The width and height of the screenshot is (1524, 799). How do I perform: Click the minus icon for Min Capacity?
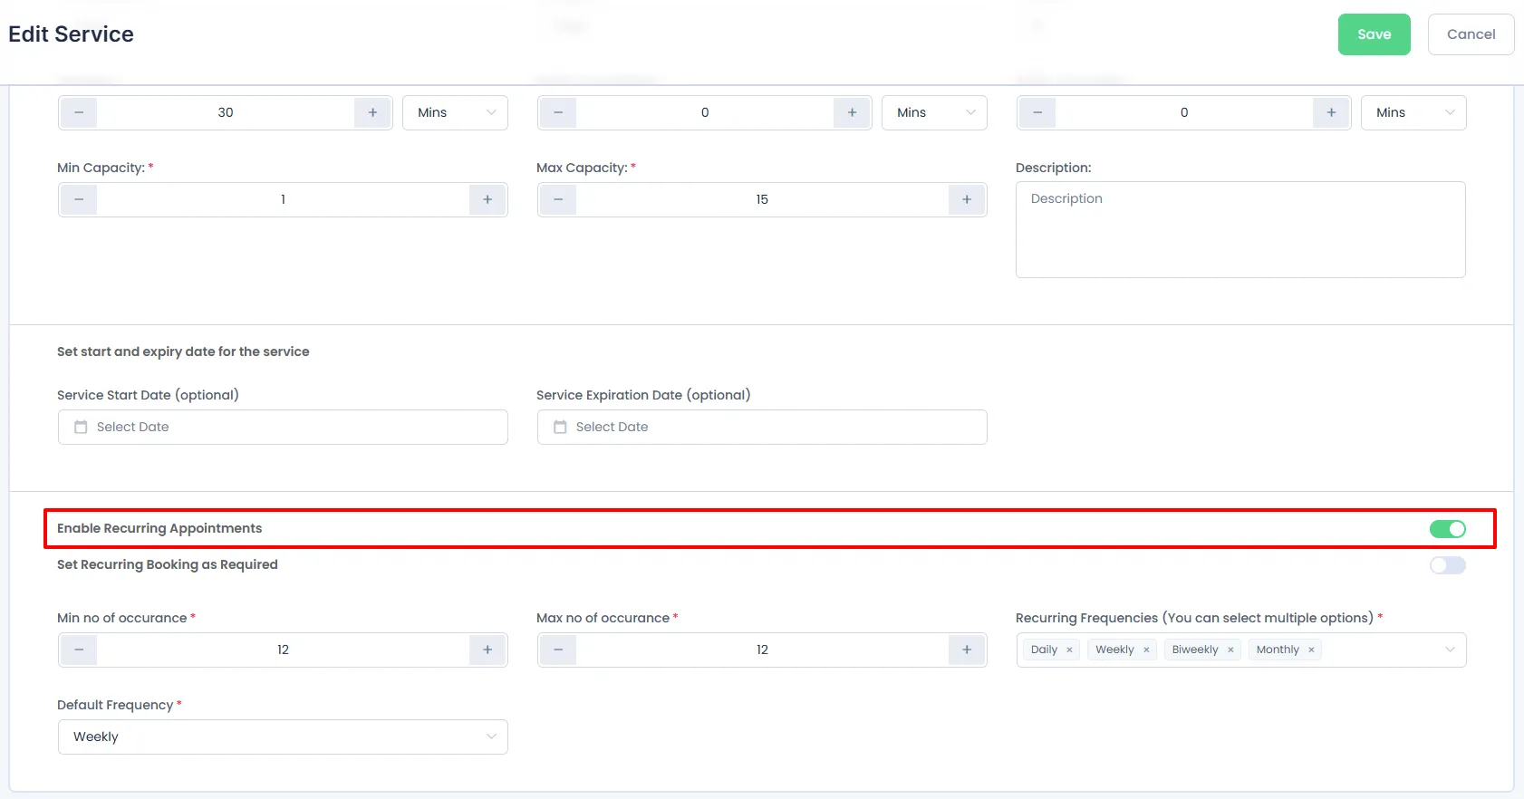tap(79, 199)
